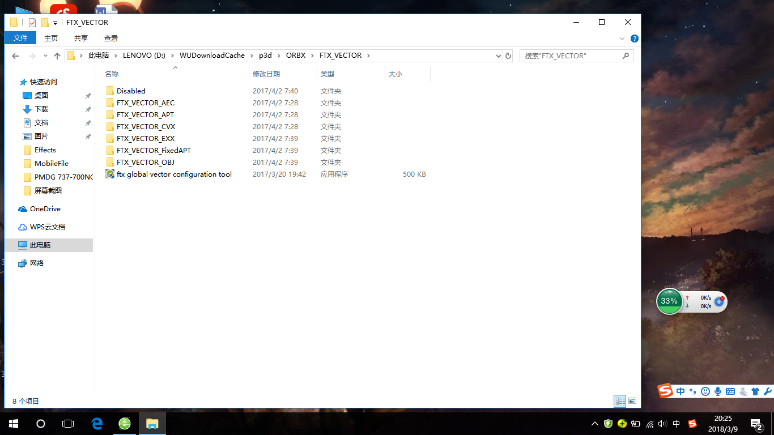Viewport: 774px width, 435px height.
Task: Open the Effects folder in the sidebar
Action: point(45,150)
